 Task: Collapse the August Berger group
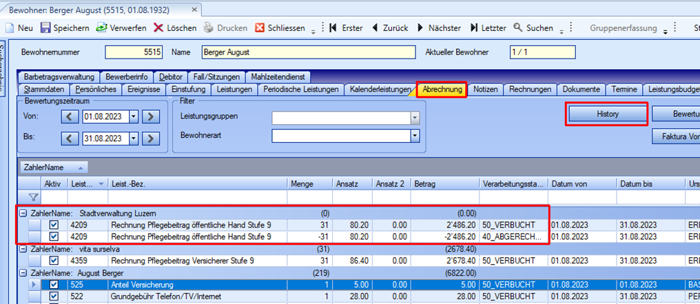pos(22,272)
